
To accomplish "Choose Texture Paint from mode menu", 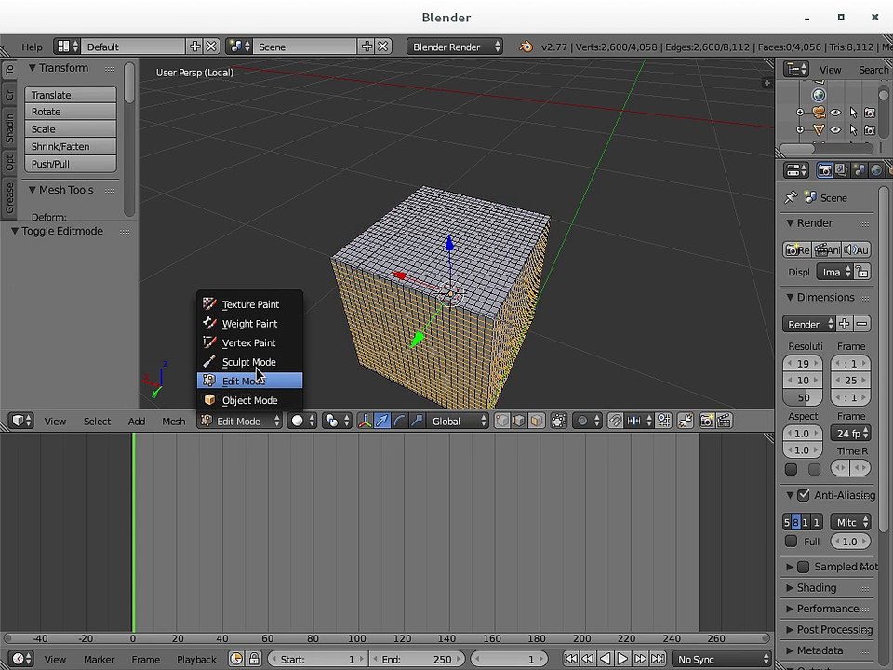I will [x=249, y=304].
